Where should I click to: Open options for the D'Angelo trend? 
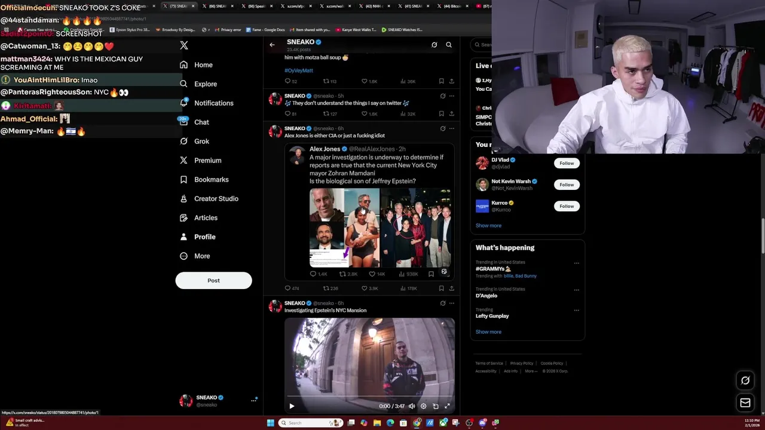point(577,290)
